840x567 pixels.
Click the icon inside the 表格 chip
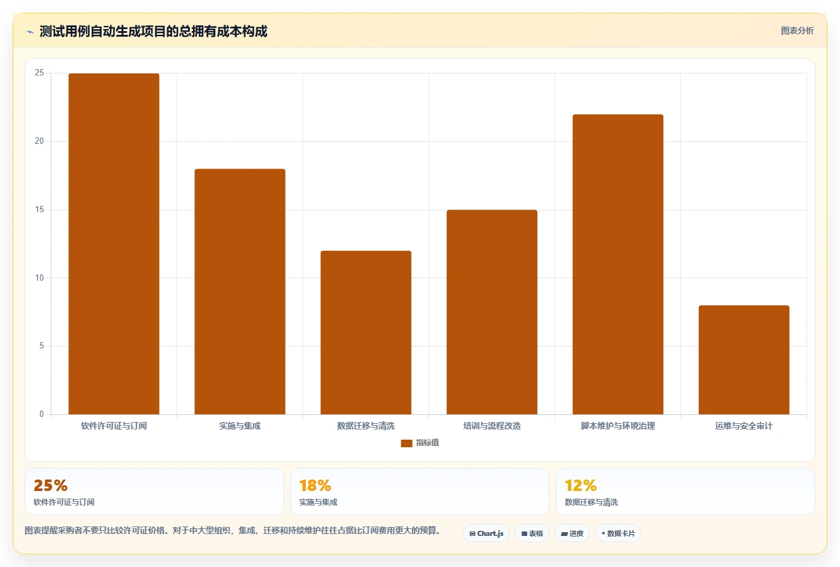coord(524,534)
